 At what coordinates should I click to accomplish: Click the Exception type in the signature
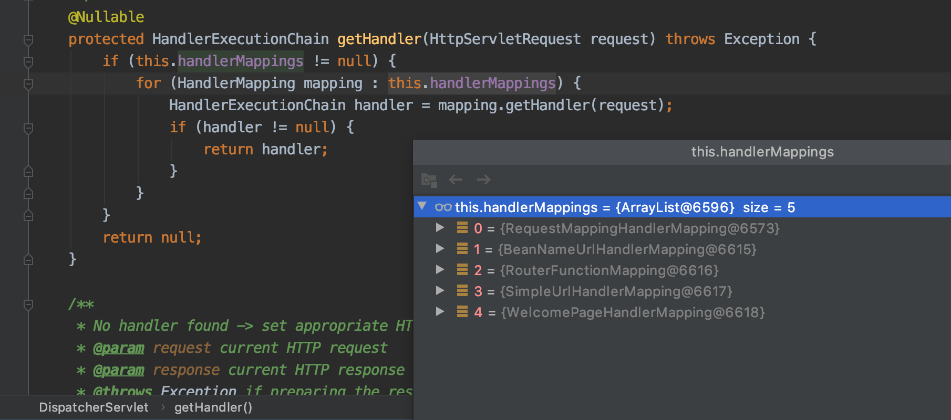coord(762,39)
